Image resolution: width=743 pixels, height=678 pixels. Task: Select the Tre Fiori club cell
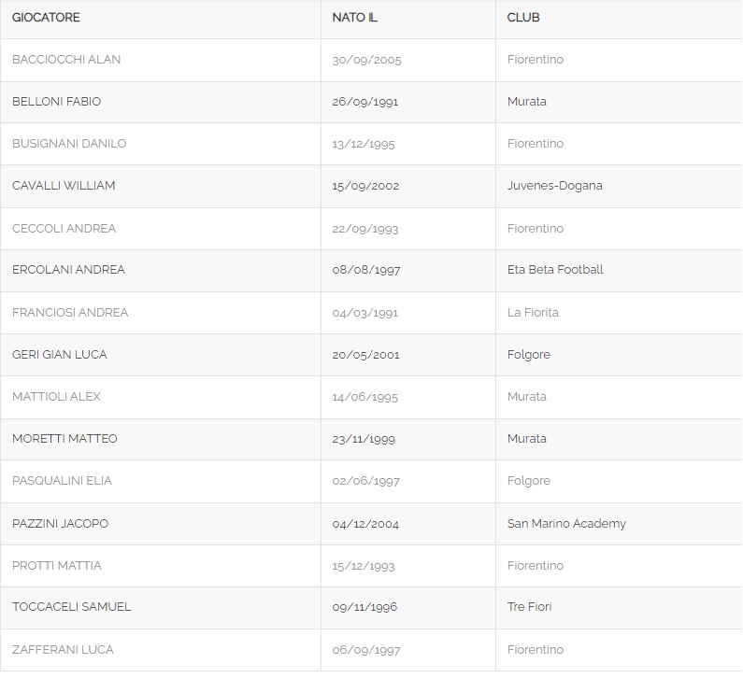click(529, 607)
